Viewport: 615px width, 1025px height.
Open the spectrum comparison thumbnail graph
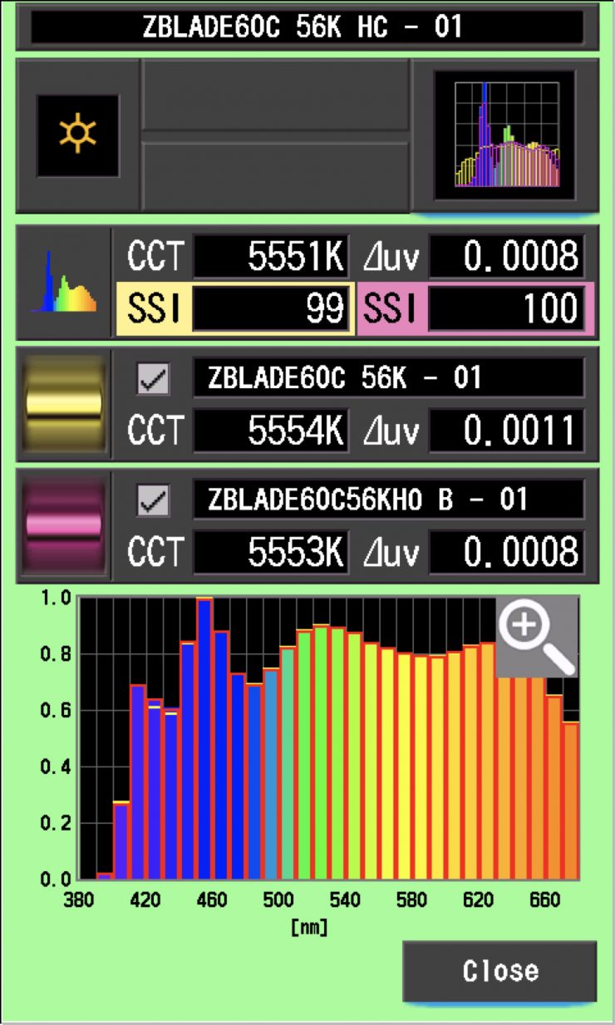[504, 135]
